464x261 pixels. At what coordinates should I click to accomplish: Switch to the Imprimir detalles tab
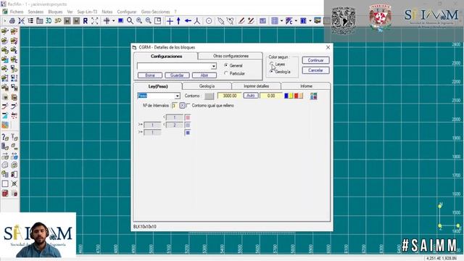pos(256,86)
